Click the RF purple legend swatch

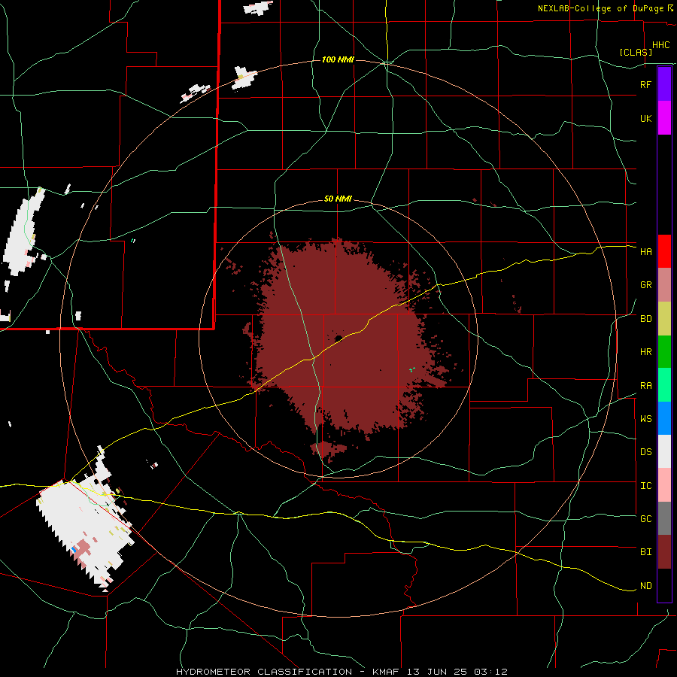664,84
